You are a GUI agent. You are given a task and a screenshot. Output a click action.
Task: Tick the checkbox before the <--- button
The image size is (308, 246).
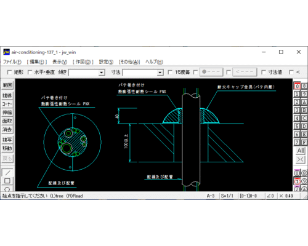(229, 72)
